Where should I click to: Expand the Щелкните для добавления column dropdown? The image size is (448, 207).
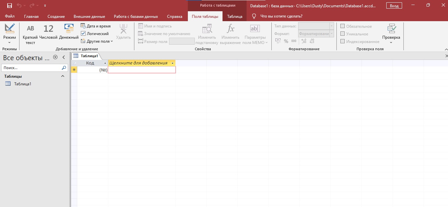tap(172, 63)
